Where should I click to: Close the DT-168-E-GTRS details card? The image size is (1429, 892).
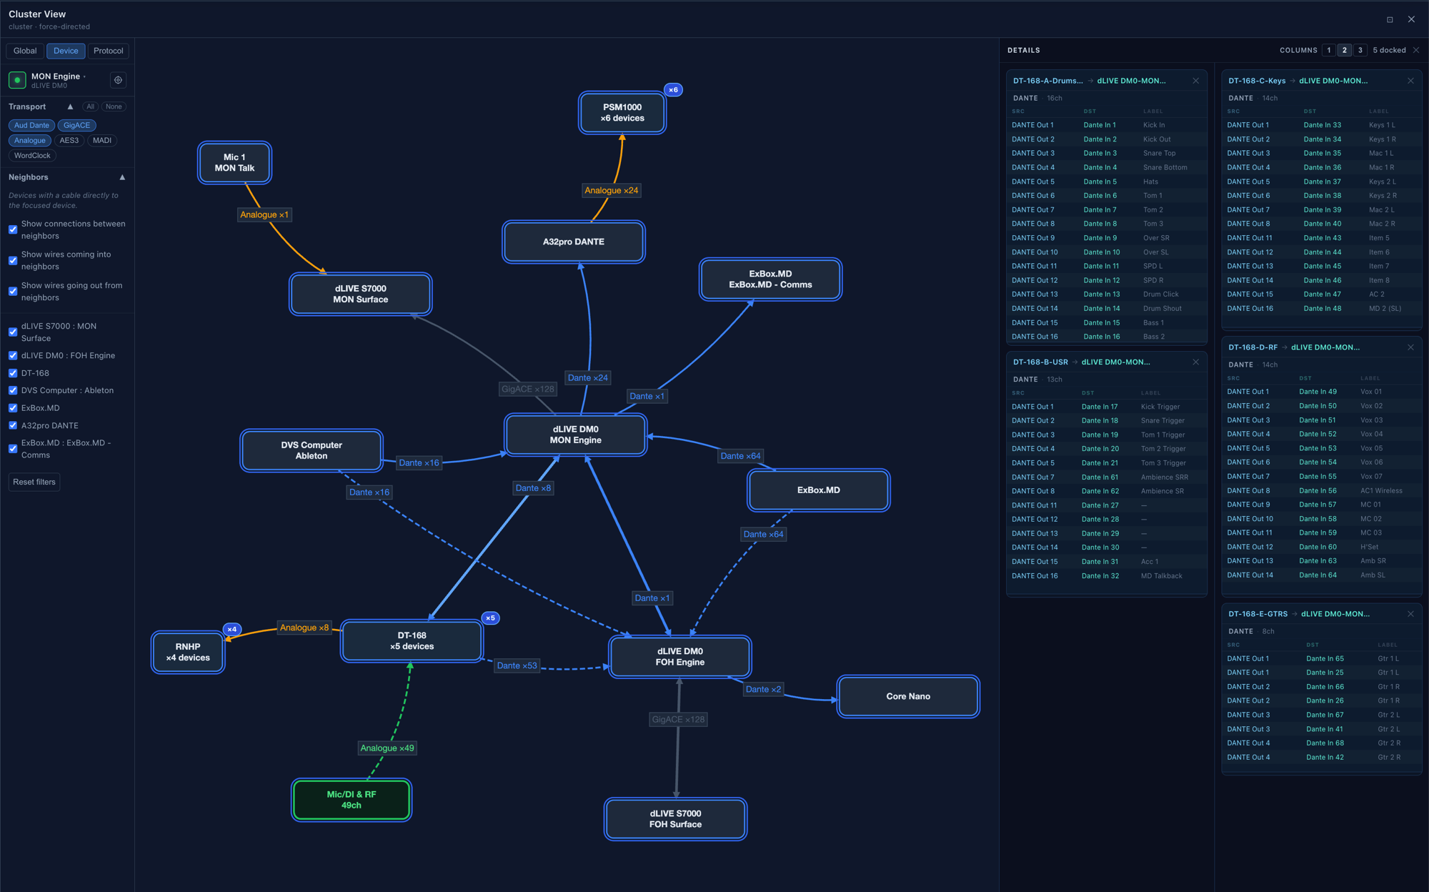(x=1410, y=614)
